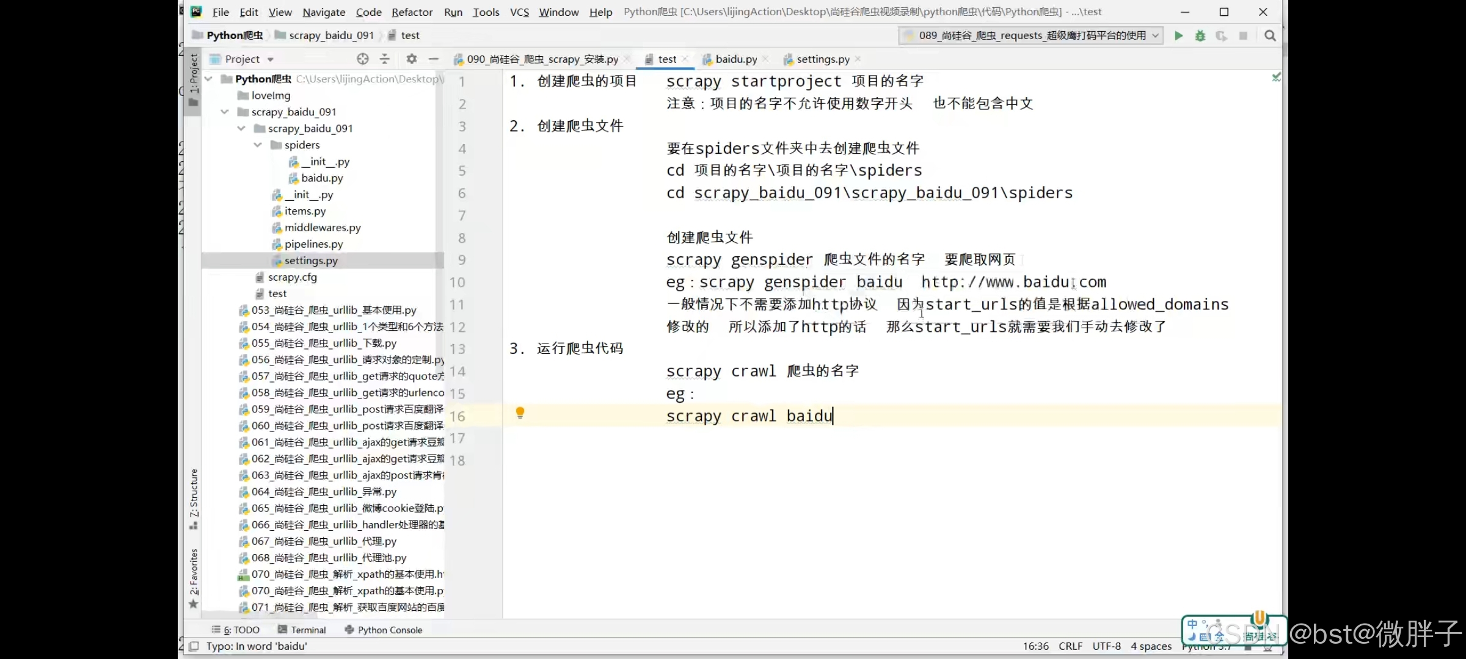Select the test file in project tree

point(277,293)
